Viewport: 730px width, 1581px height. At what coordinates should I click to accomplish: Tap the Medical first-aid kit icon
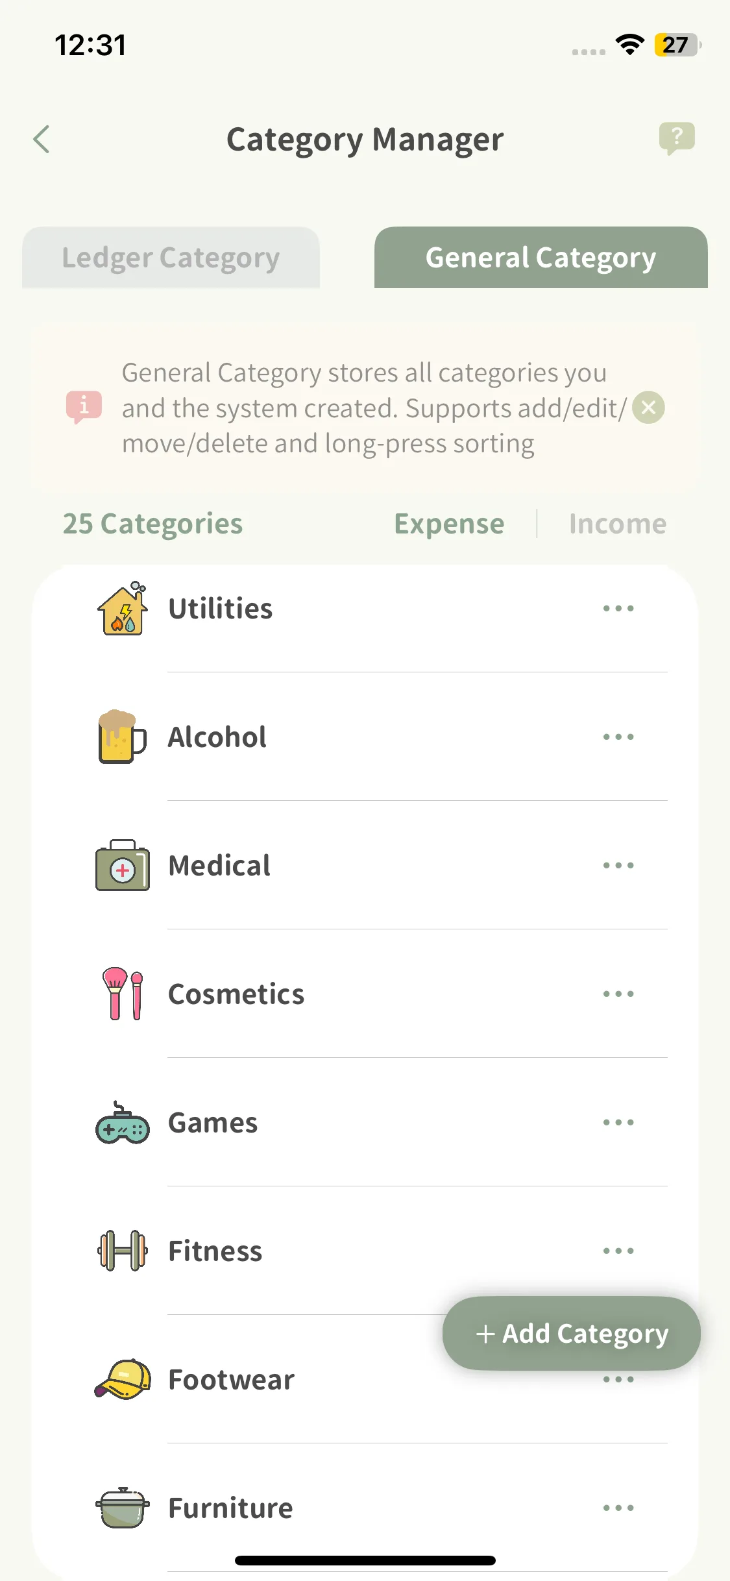tap(123, 866)
